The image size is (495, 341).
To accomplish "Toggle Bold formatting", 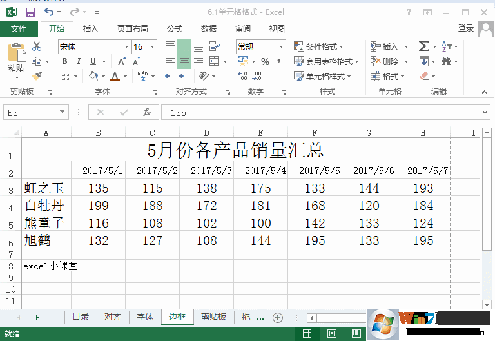I will [64, 61].
